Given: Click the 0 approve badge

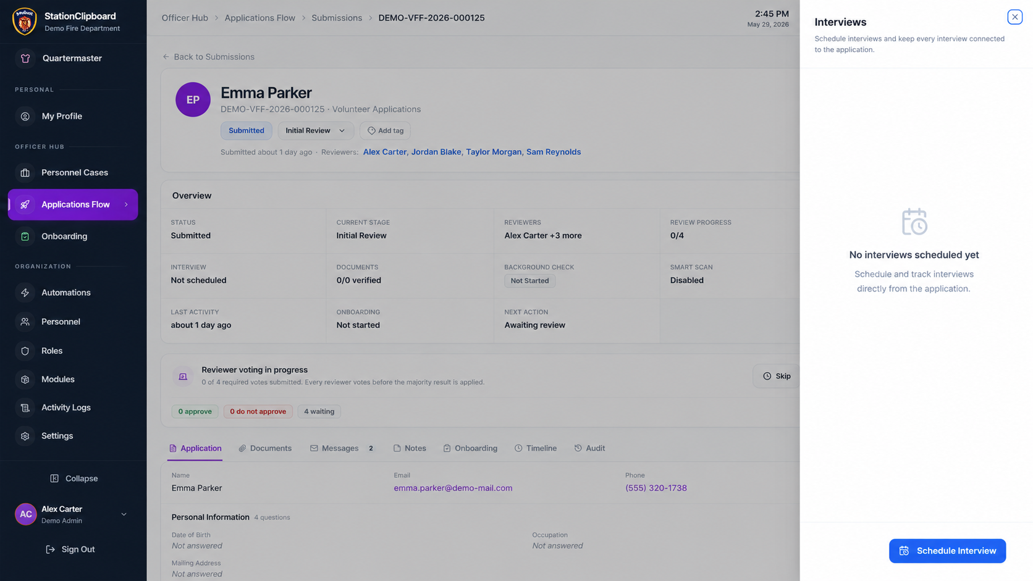Looking at the screenshot, I should click(x=195, y=411).
